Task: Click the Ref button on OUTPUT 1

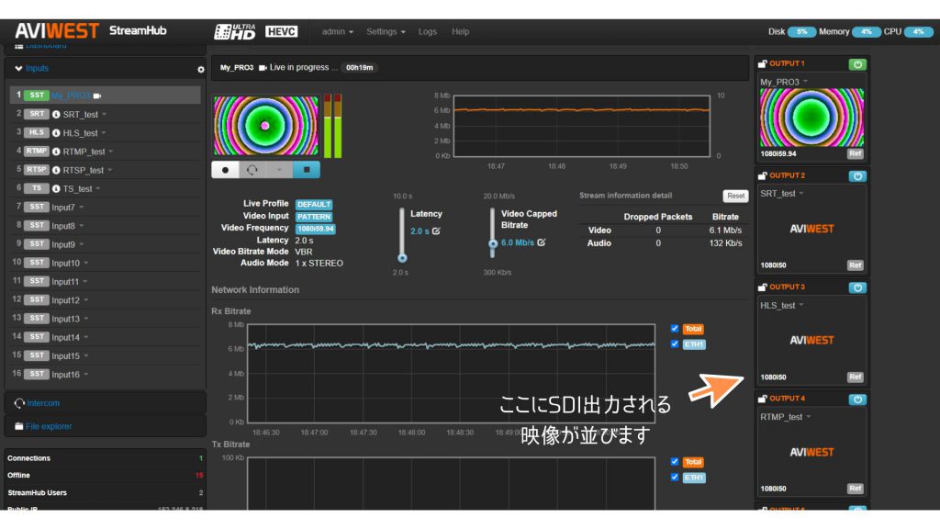Action: 856,153
